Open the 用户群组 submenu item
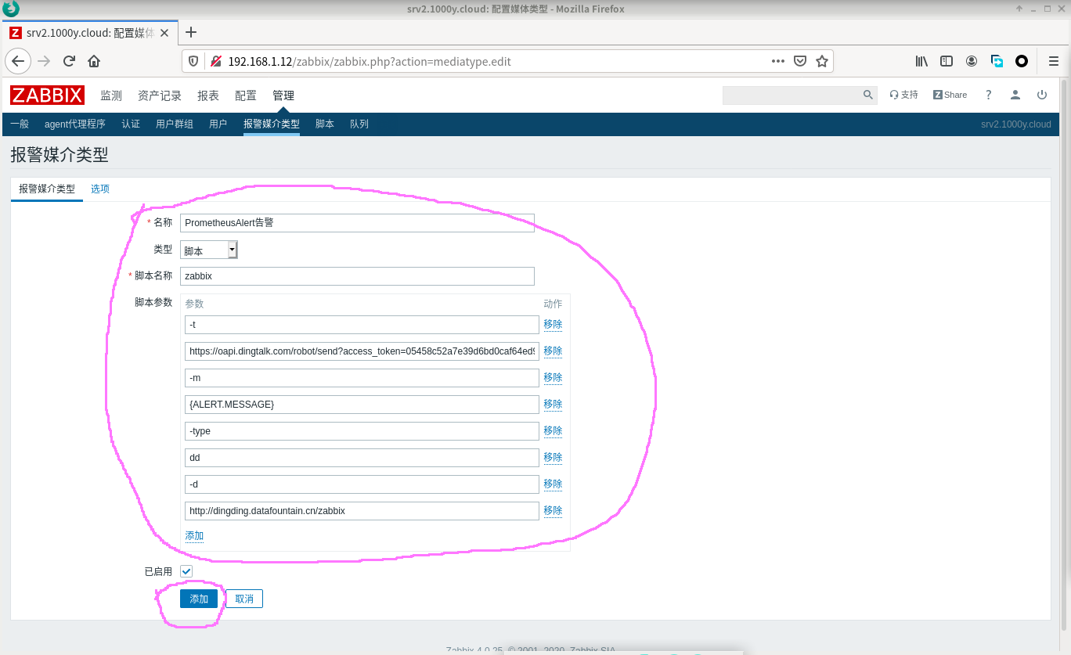This screenshot has height=655, width=1071. coord(174,124)
